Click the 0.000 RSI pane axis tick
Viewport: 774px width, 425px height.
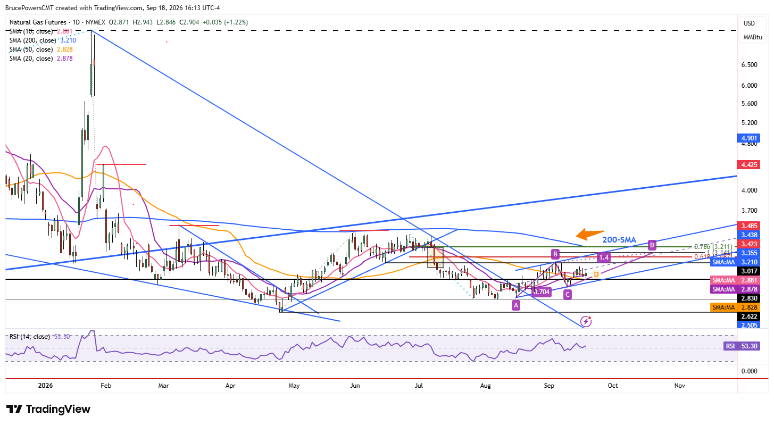[x=749, y=371]
